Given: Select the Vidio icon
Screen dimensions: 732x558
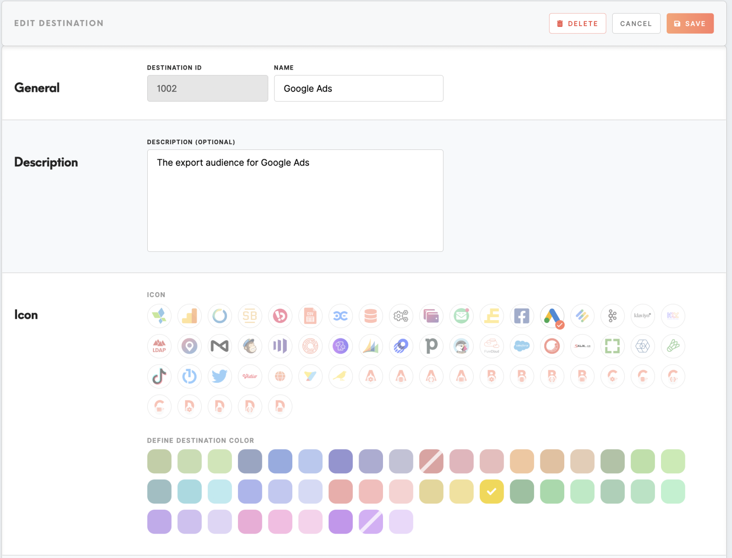Looking at the screenshot, I should coord(250,376).
